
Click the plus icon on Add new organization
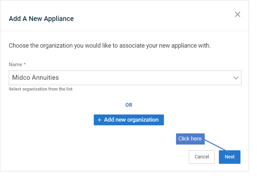[x=99, y=120]
